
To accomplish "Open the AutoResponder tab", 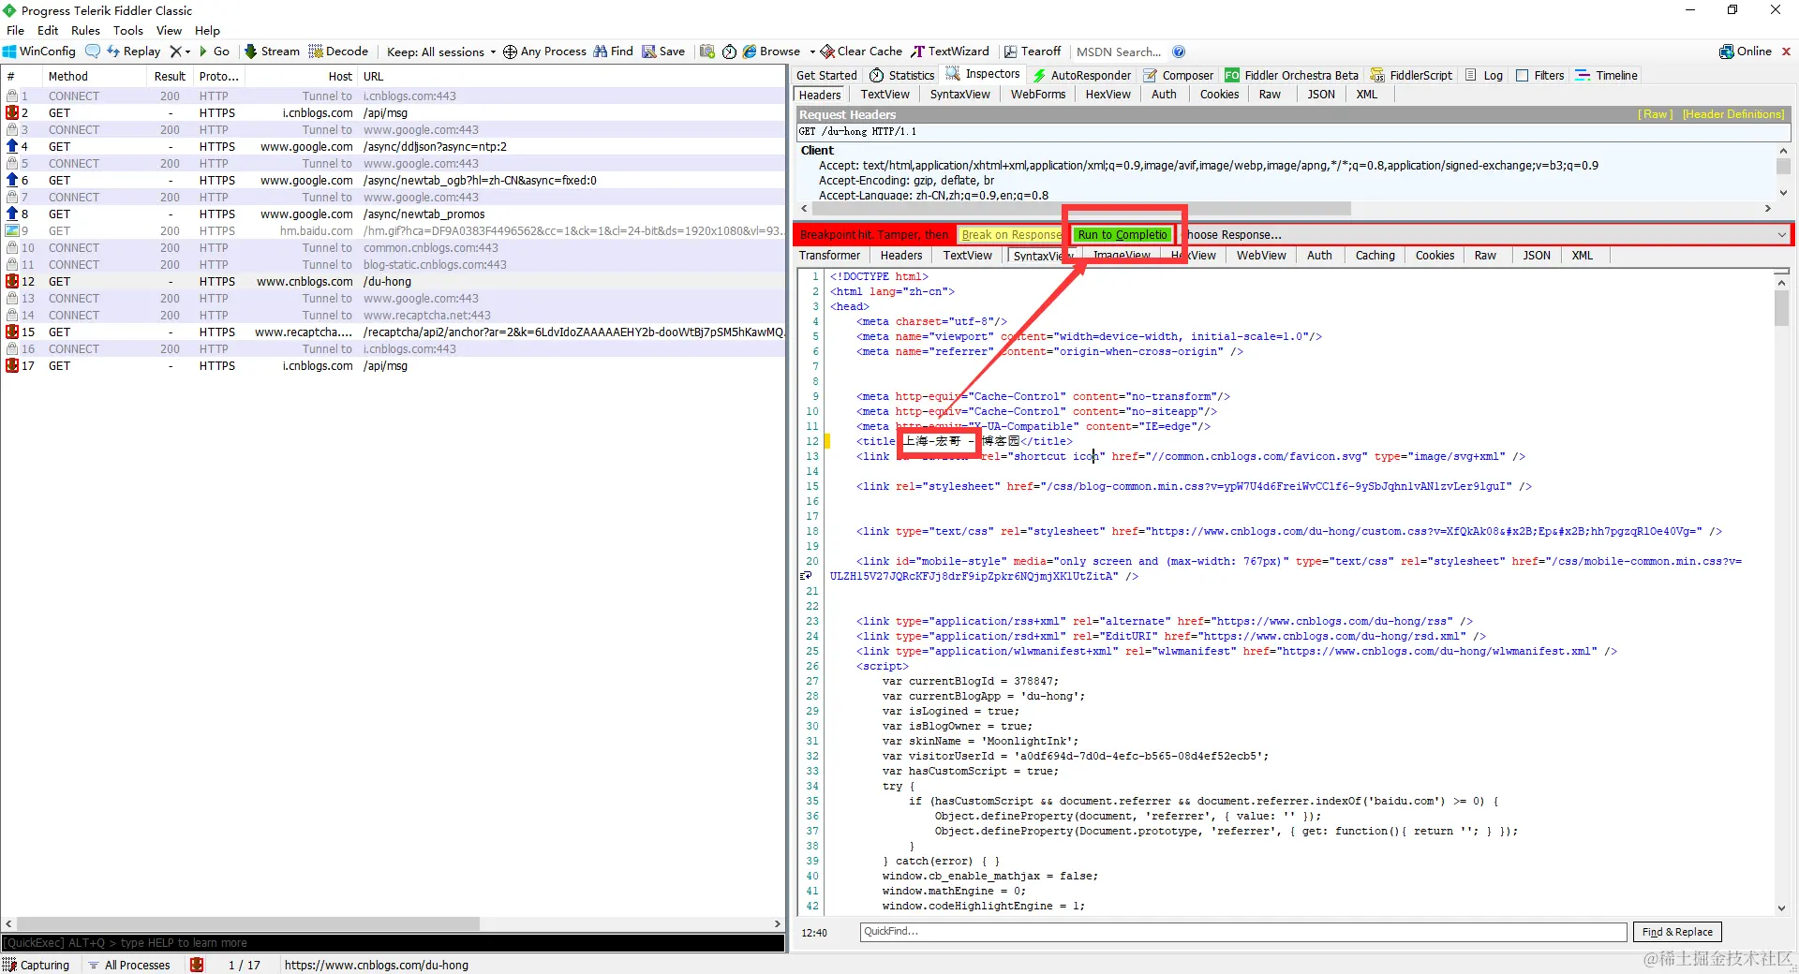I will [1081, 76].
